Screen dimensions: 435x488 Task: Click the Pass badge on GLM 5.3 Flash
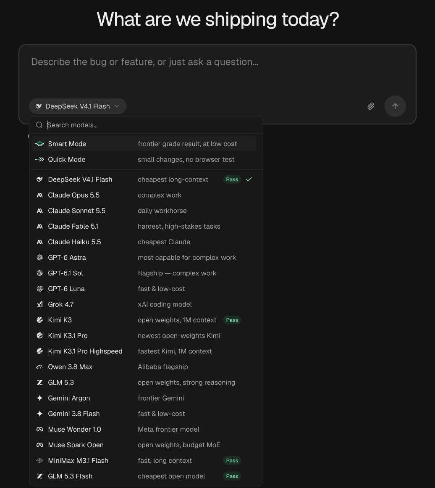point(232,476)
